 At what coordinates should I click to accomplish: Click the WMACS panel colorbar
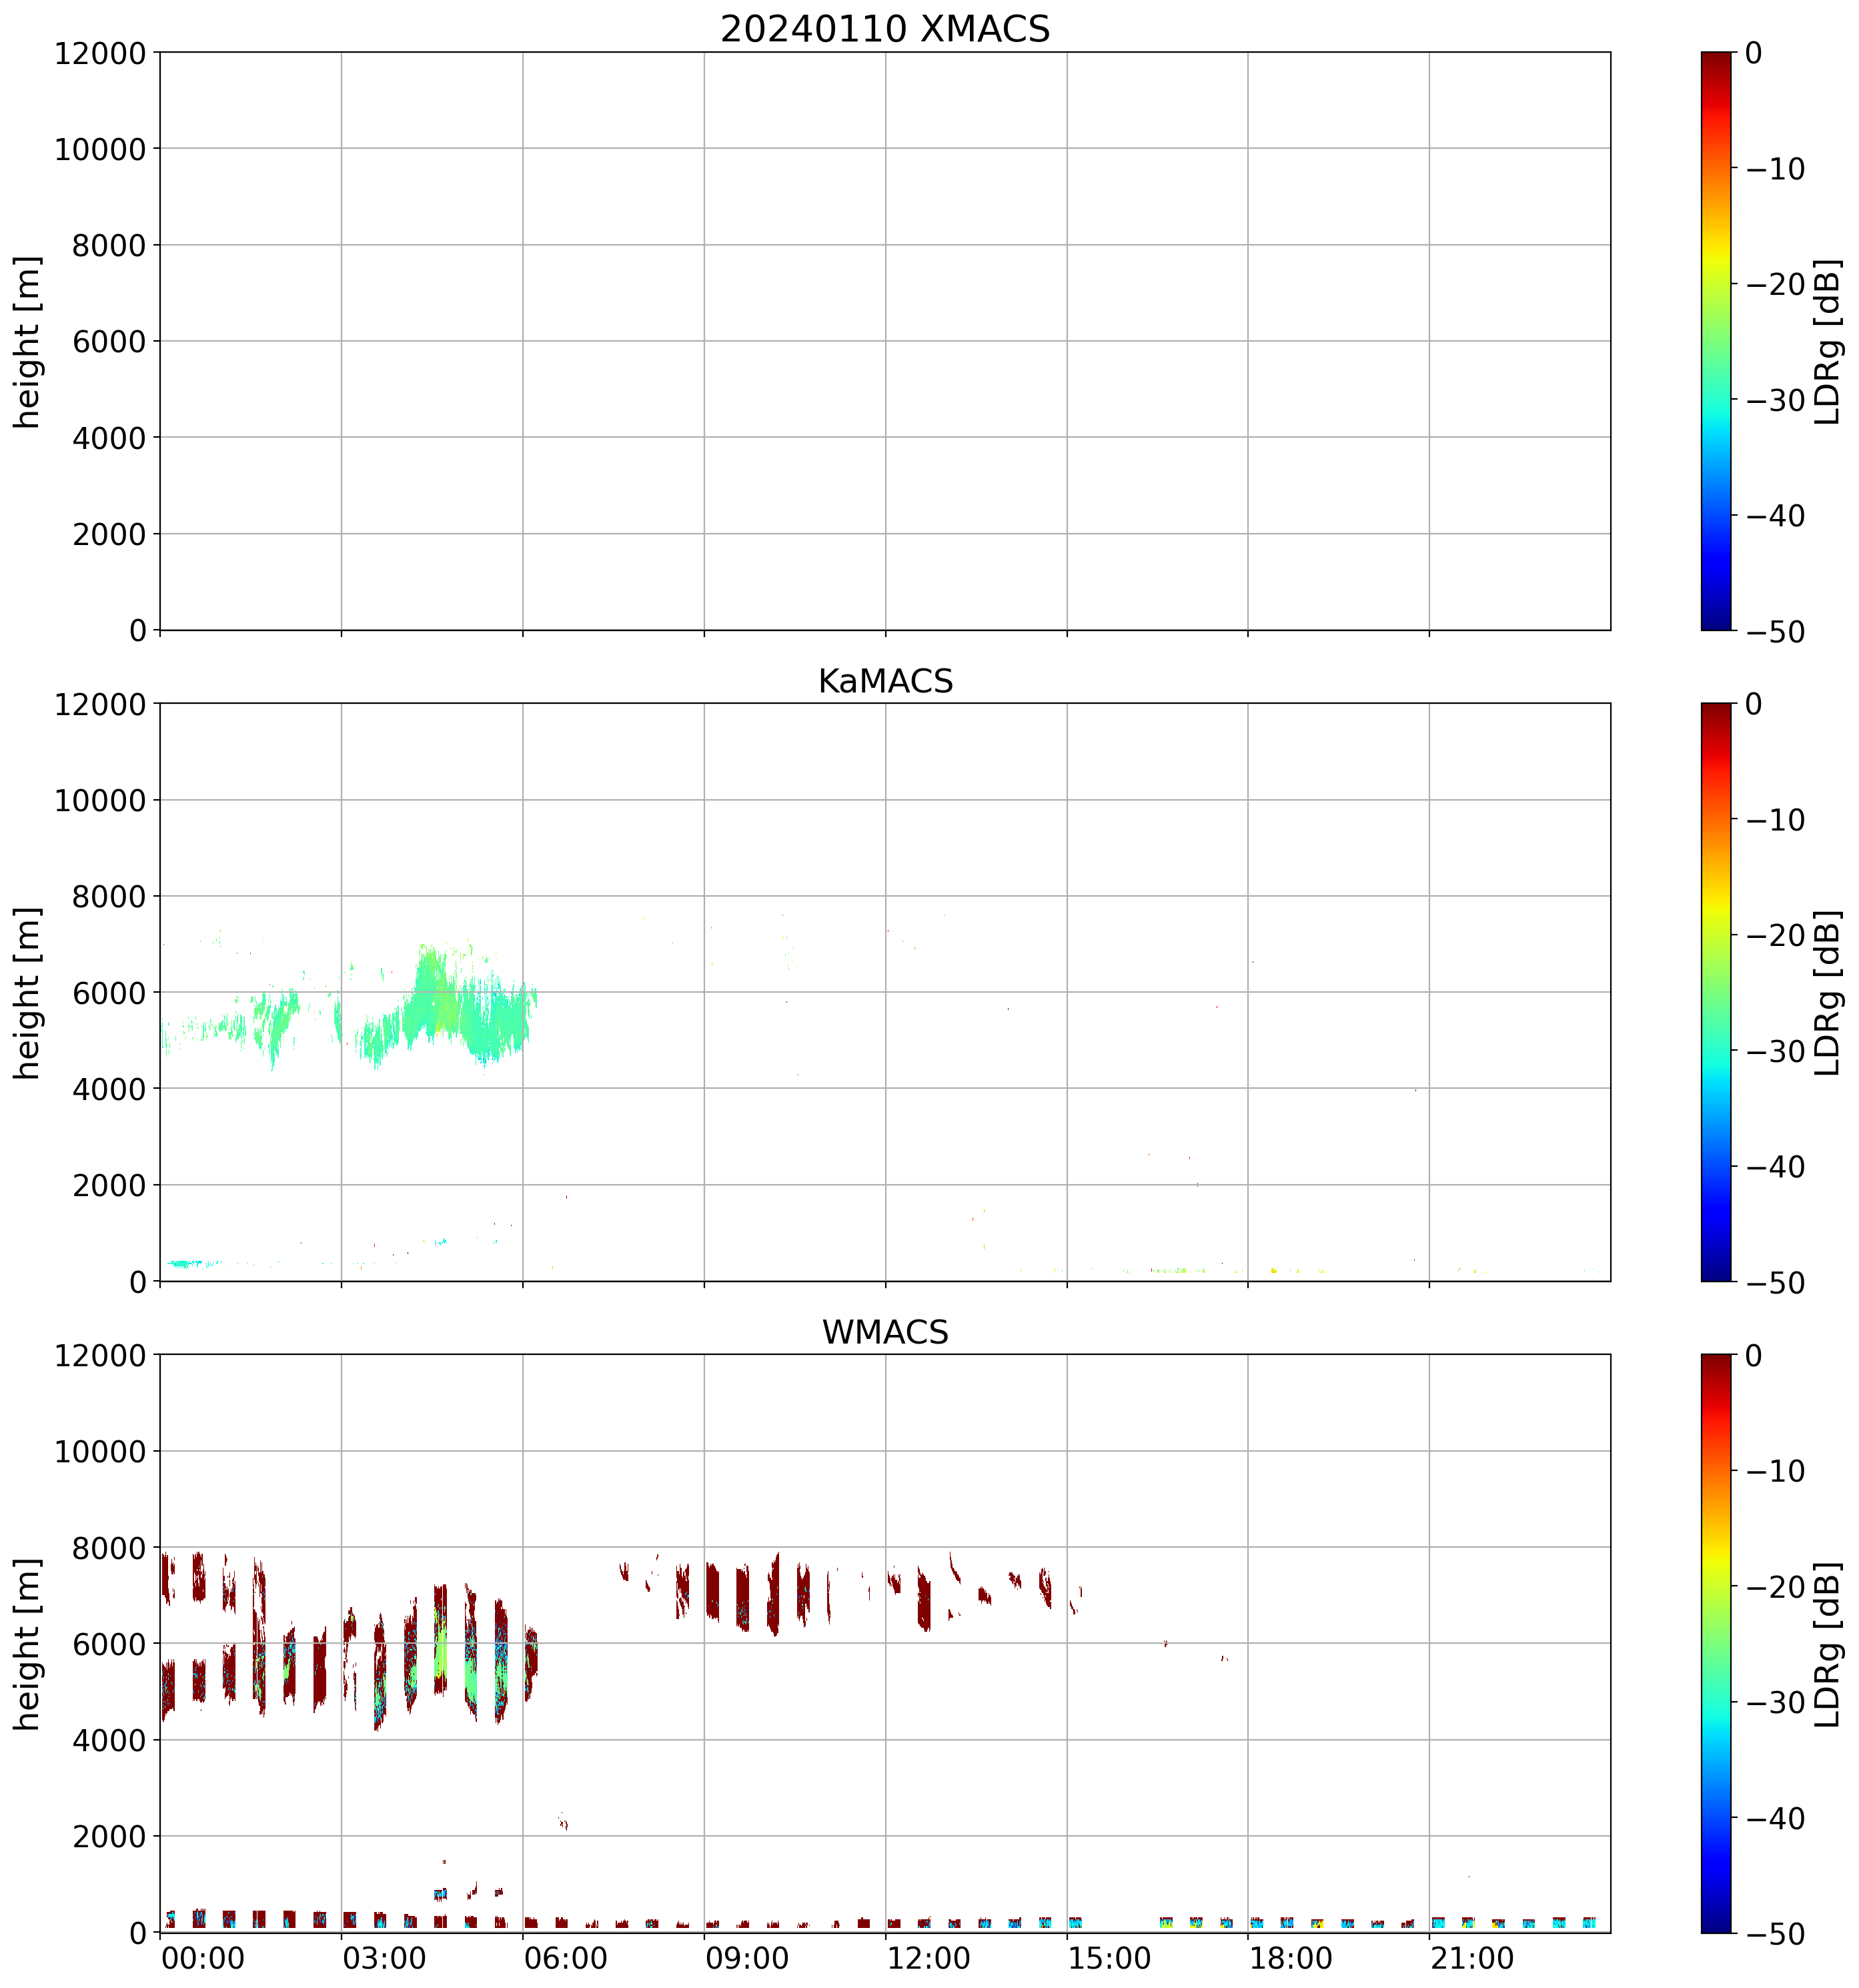pyautogui.click(x=1715, y=1643)
